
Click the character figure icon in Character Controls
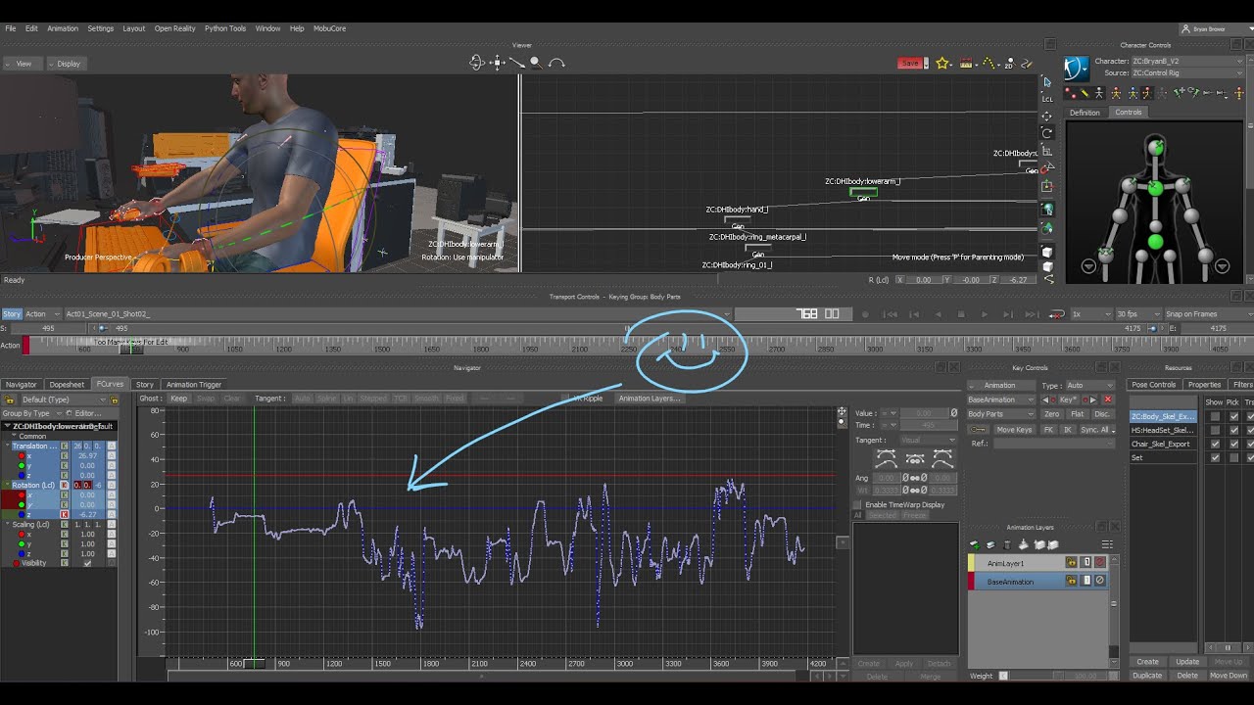pyautogui.click(x=1076, y=68)
